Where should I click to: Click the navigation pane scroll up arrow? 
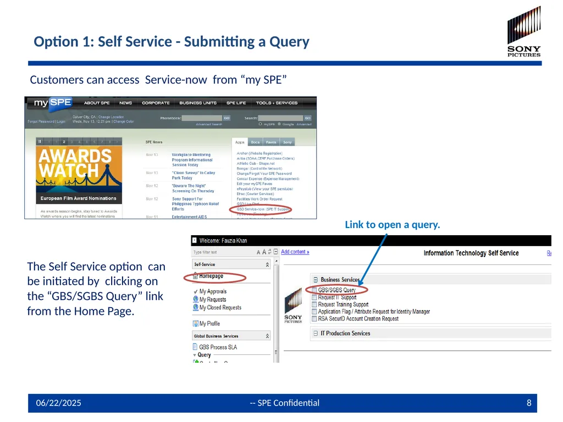tap(276, 261)
